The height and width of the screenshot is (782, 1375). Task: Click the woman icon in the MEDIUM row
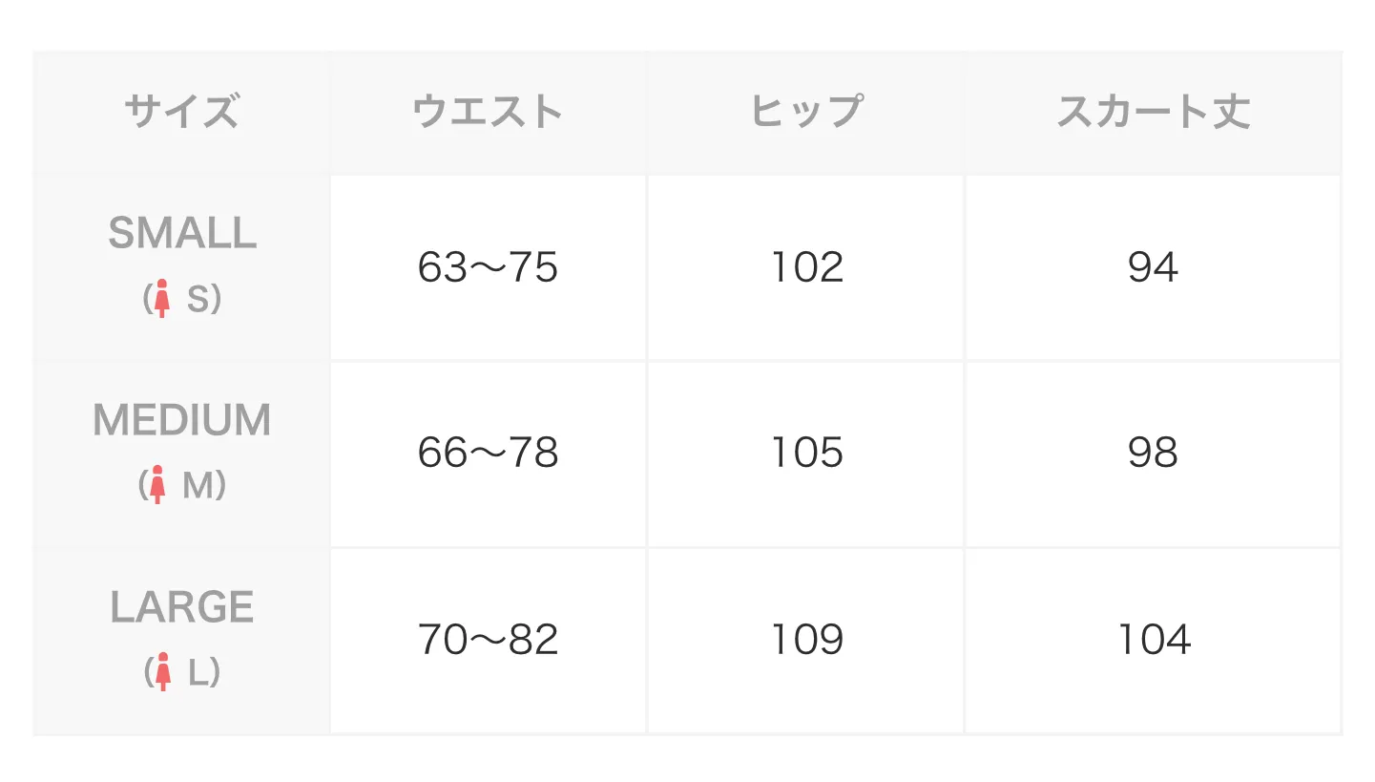tap(158, 485)
